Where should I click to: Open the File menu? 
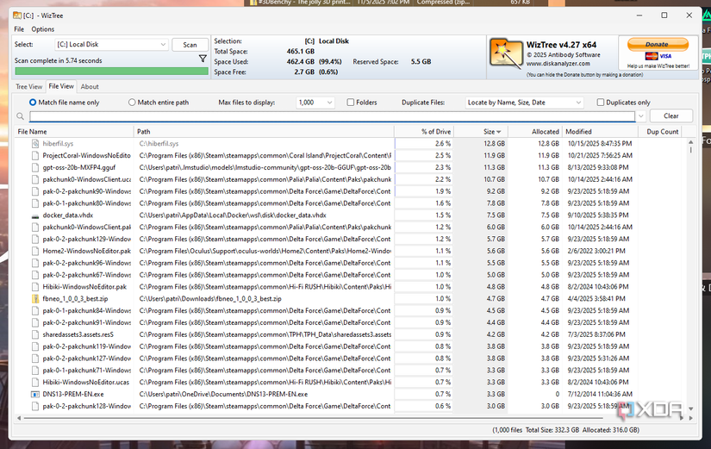click(x=19, y=29)
